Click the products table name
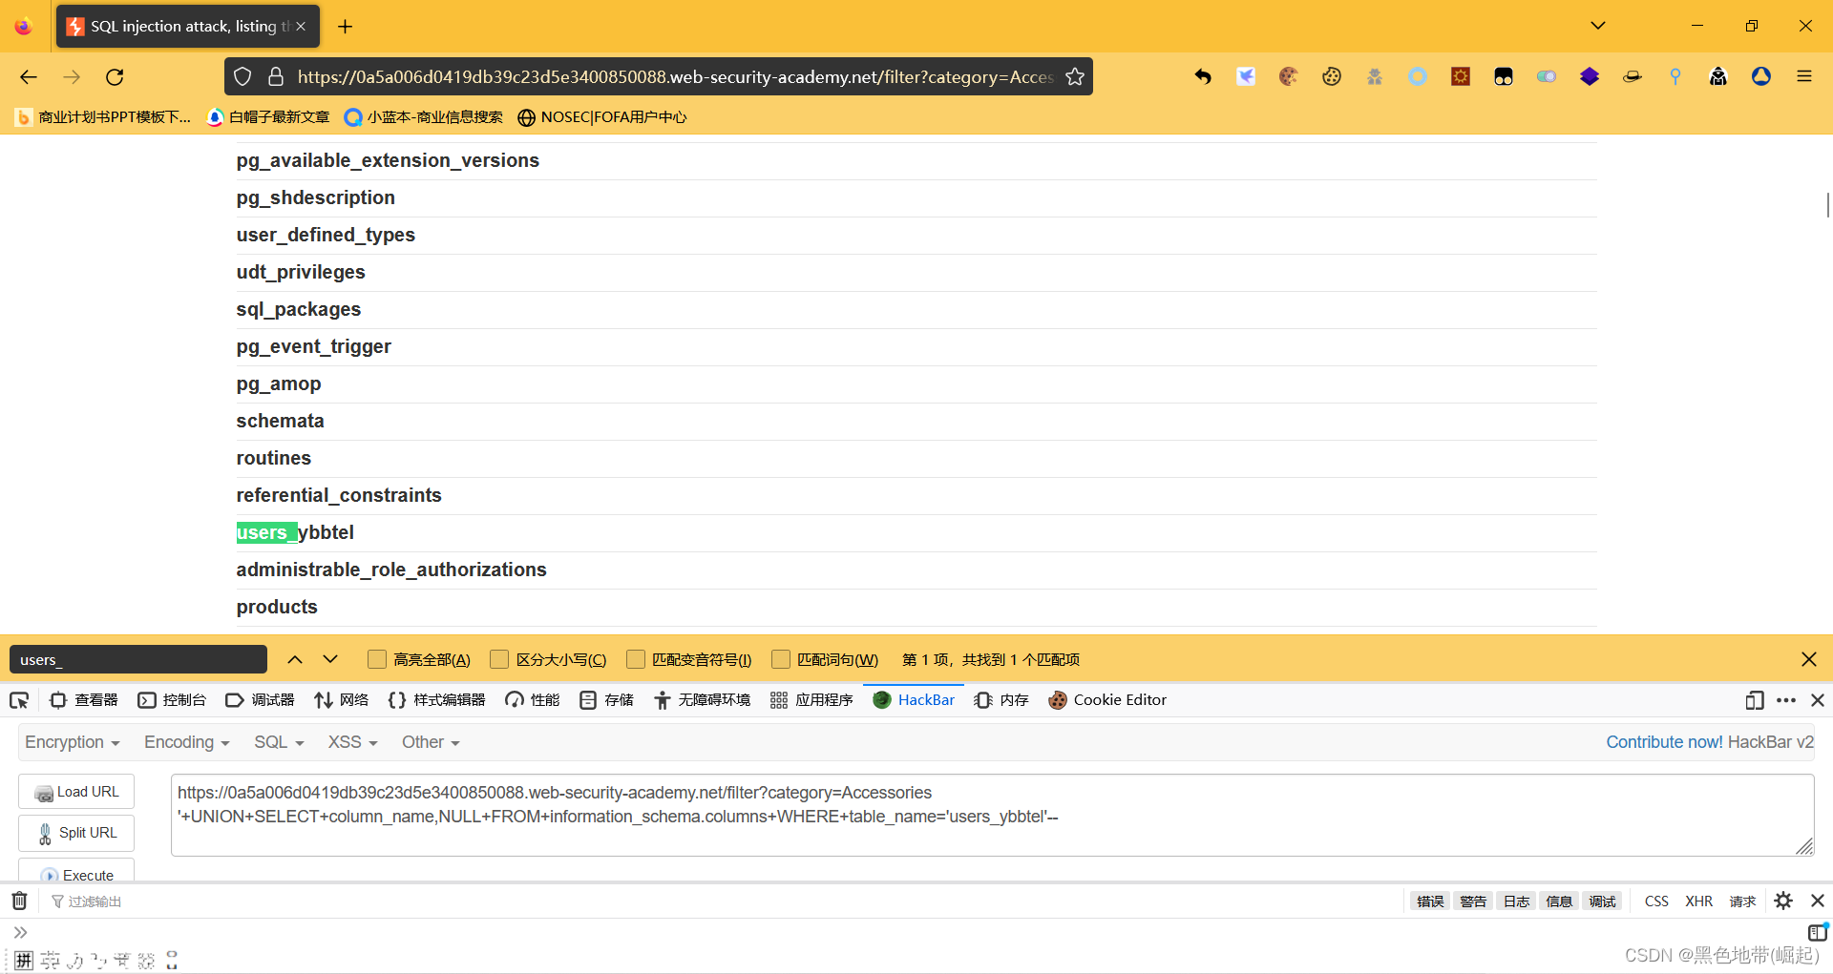This screenshot has width=1833, height=974. [277, 607]
